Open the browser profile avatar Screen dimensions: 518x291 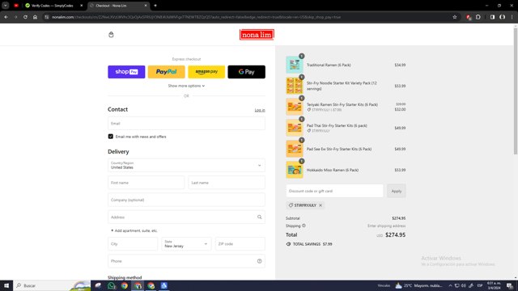tap(502, 17)
